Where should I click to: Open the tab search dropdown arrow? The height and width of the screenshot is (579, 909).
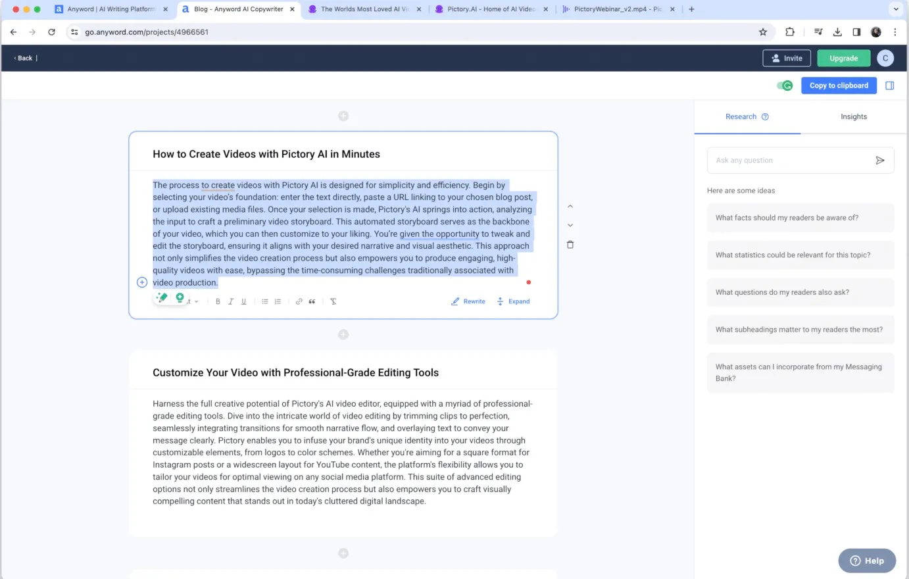[x=895, y=9]
